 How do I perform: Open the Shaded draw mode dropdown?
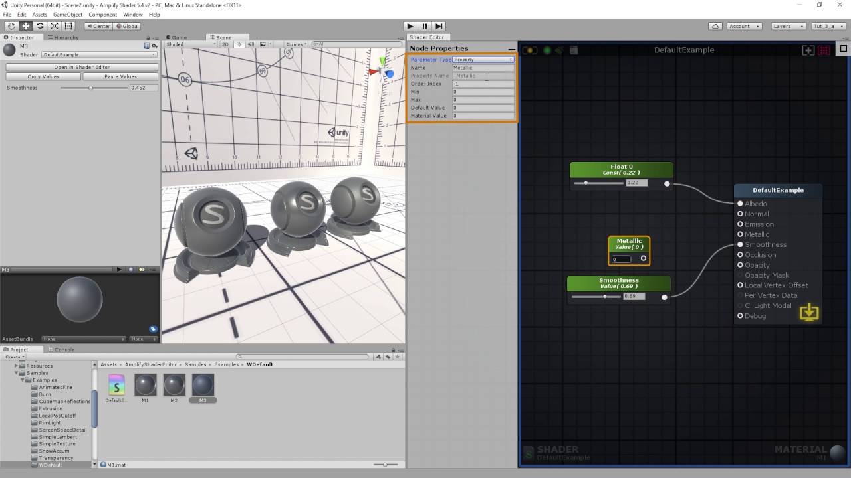(x=190, y=44)
